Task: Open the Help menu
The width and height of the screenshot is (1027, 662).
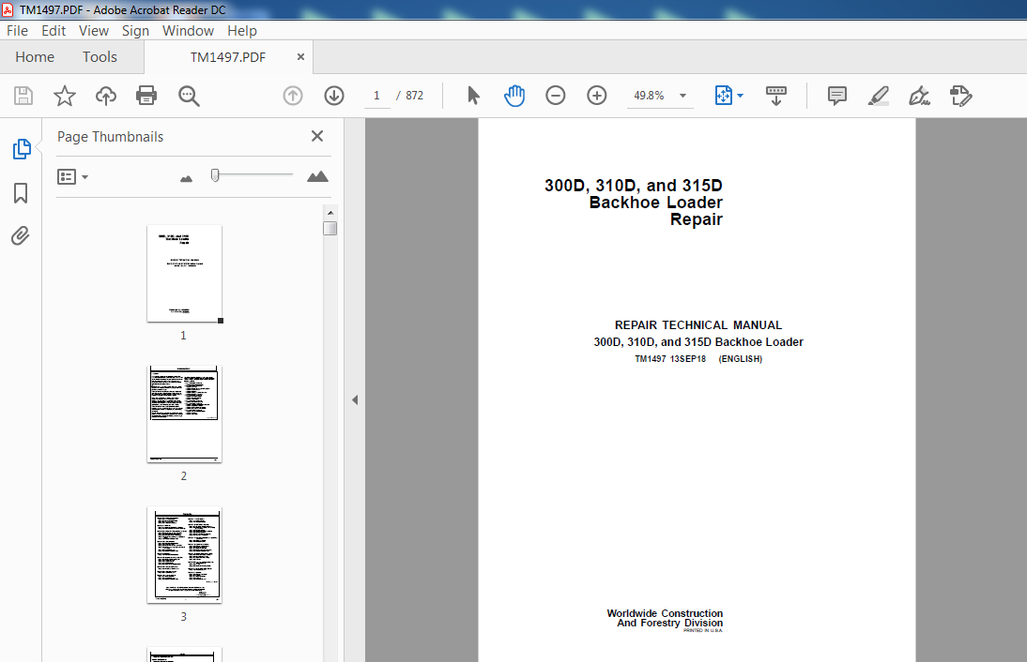Action: point(241,31)
